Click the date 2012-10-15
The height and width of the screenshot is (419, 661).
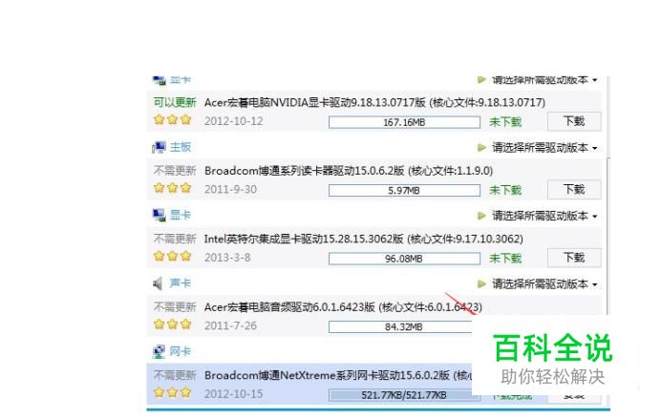pos(233,394)
